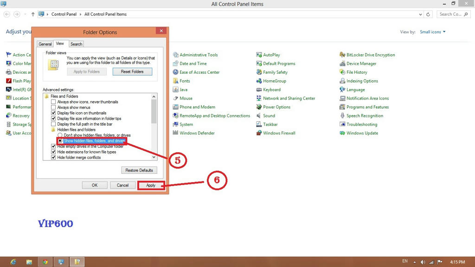Go up one level arrow

(x=33, y=14)
